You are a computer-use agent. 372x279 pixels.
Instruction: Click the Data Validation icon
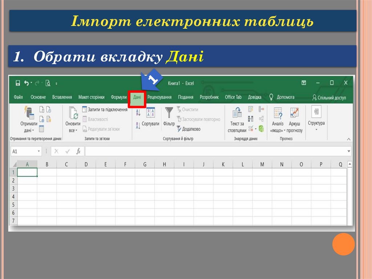click(251, 129)
